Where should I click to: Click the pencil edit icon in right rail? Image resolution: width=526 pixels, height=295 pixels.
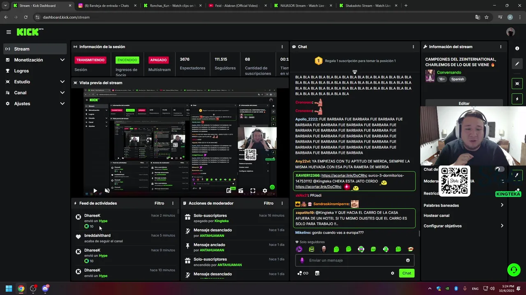517,64
